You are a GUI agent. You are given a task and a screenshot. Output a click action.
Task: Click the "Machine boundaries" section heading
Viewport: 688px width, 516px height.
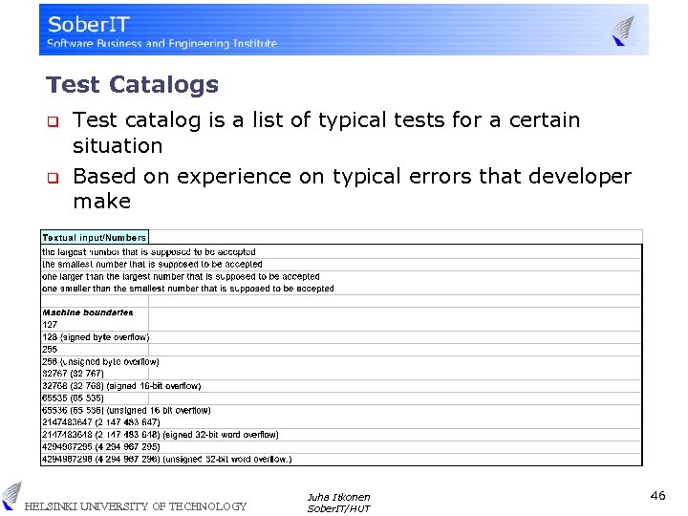[88, 312]
